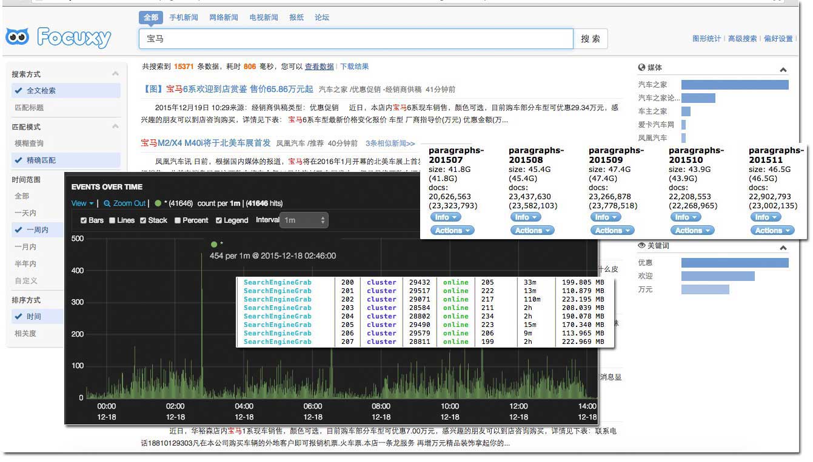
Task: Click the globe icon beside 媒体
Action: pos(641,68)
